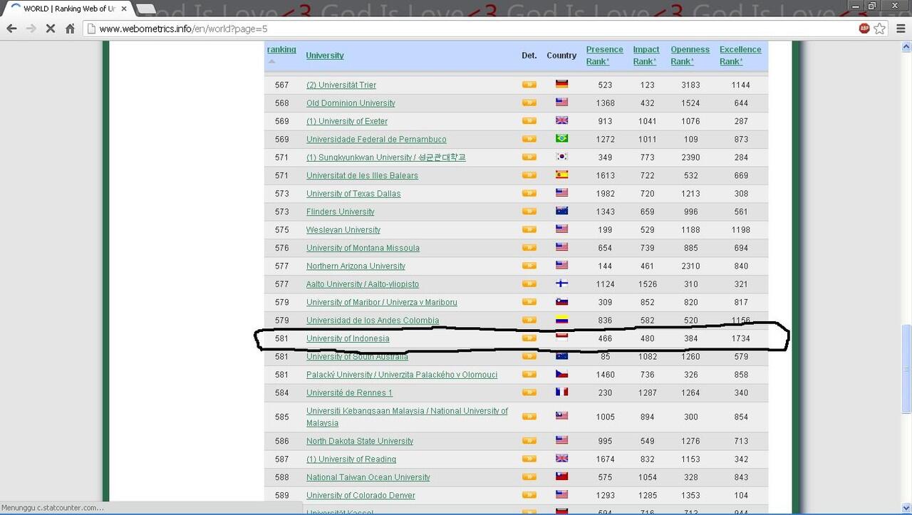Screen dimensions: 912x515
Task: Open details for Universidade Federal de Pernambuco
Action: (x=529, y=138)
